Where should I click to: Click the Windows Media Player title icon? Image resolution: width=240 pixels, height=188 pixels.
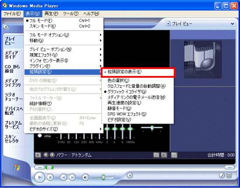pyautogui.click(x=5, y=6)
